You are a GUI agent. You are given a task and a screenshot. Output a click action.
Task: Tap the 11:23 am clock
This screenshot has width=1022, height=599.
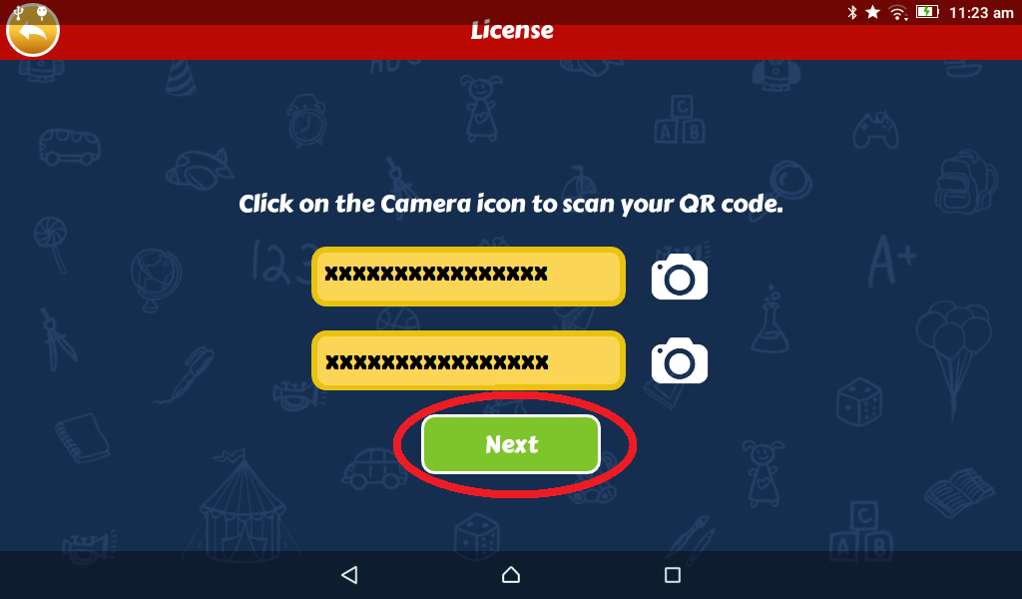pos(981,13)
